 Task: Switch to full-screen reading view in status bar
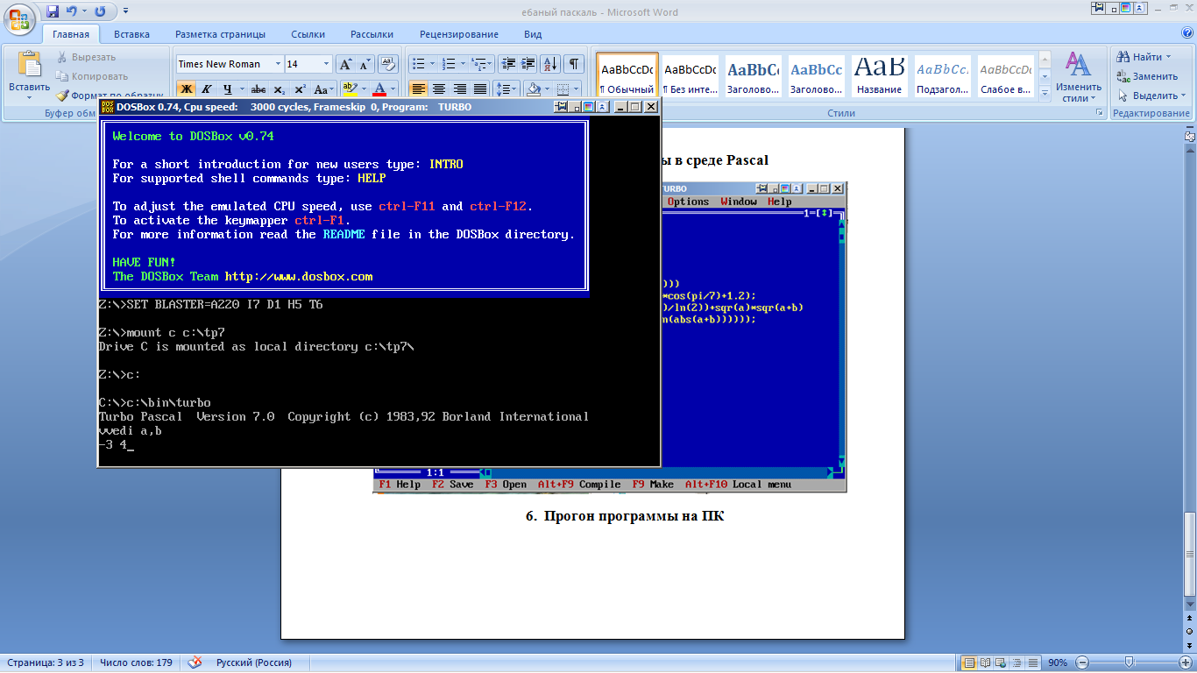[x=985, y=662]
